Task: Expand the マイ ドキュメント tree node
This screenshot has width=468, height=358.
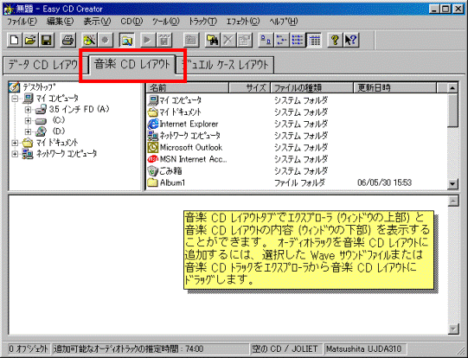Action: [x=15, y=144]
